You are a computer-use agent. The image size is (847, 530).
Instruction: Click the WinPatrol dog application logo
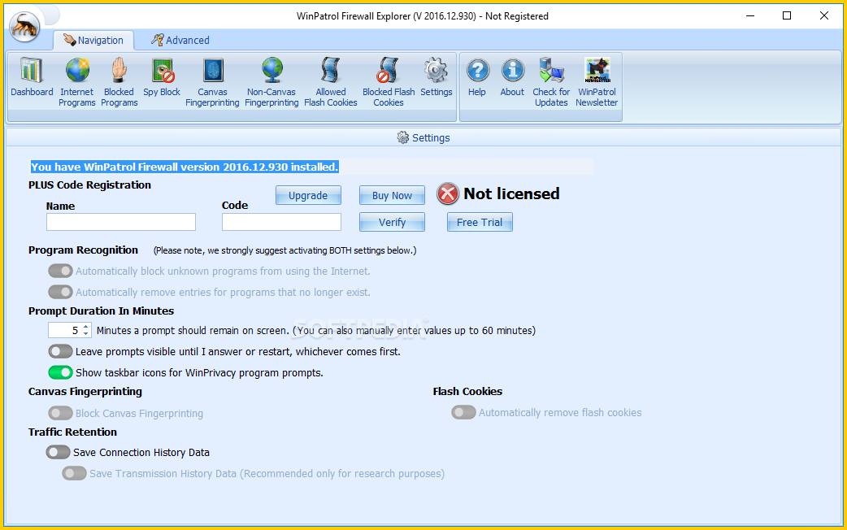click(24, 26)
